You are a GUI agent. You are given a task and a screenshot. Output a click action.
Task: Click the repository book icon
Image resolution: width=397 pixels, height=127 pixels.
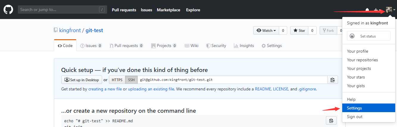(x=56, y=30)
